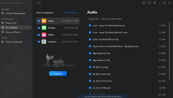Uncheck Begin Again(2).m4a checkbox
The width and height of the screenshot is (173, 98).
[x=90, y=53]
